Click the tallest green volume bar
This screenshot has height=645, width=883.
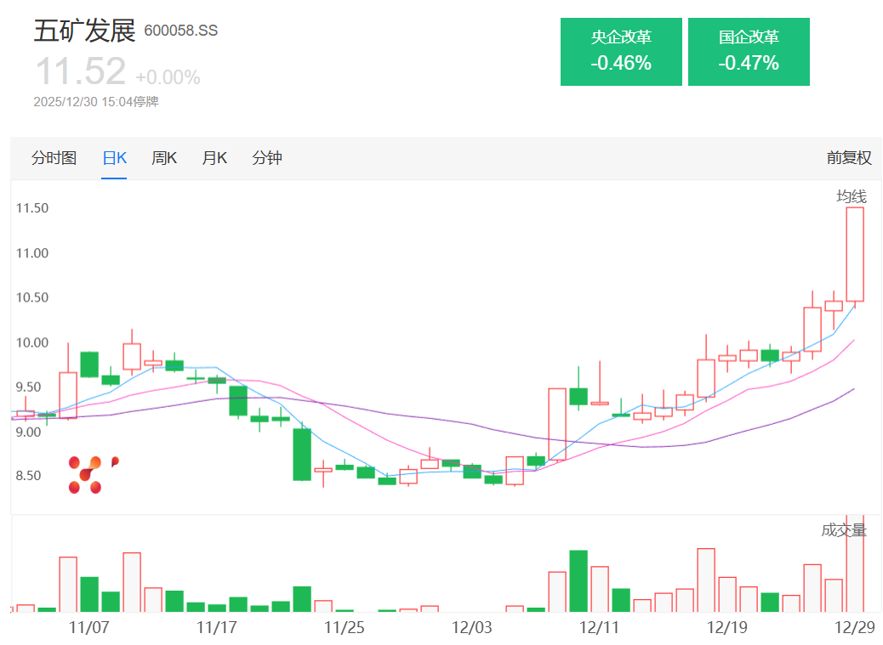point(578,580)
